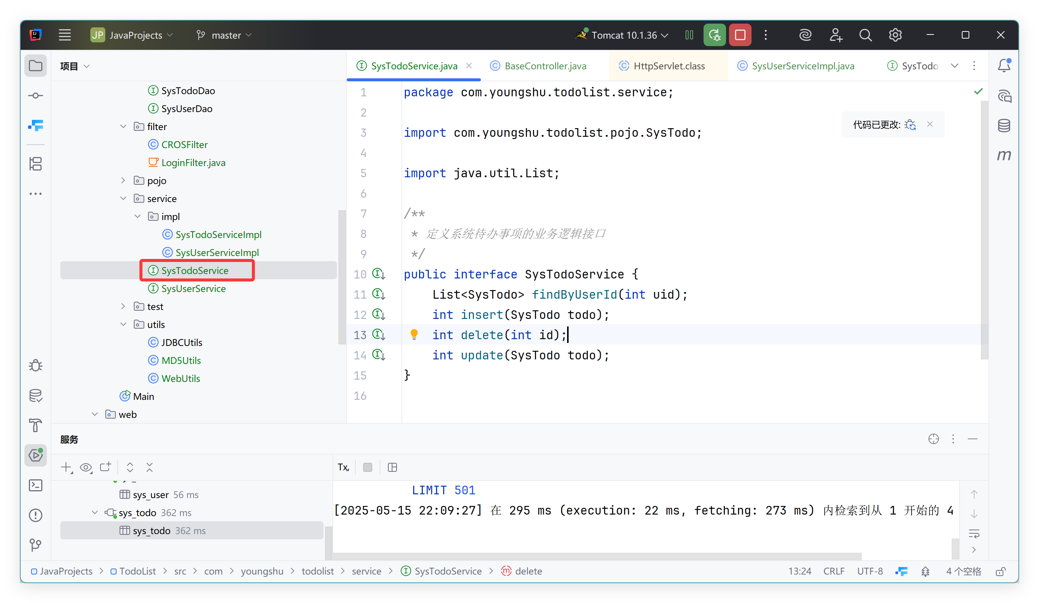Screen dimensions: 1039x603
Task: Open the Project tool window folder icon
Action: coord(36,66)
